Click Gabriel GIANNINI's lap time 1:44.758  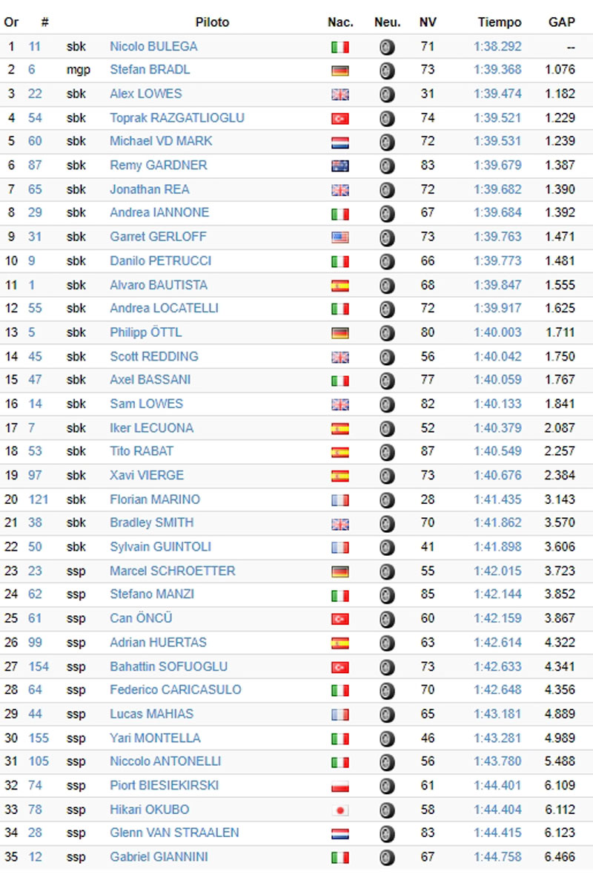click(497, 857)
